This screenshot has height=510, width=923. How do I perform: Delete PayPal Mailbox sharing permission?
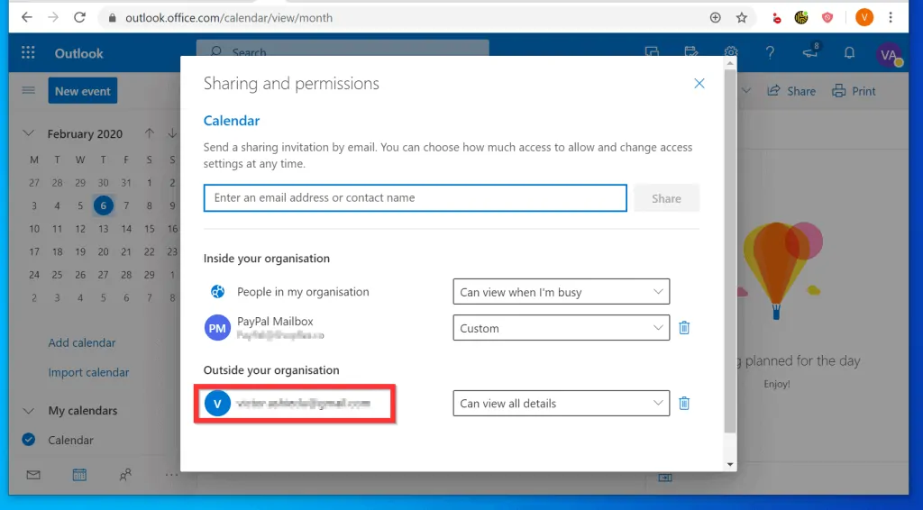click(684, 328)
